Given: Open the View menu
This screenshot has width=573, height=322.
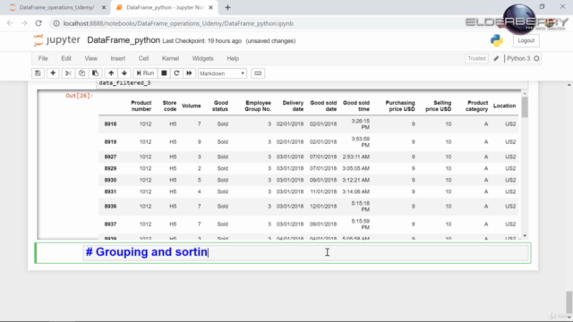Looking at the screenshot, I should coord(91,58).
